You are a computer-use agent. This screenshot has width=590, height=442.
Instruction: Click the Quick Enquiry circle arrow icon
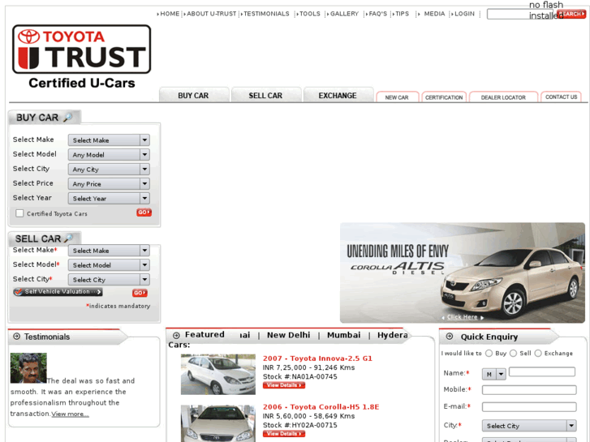[x=450, y=337]
